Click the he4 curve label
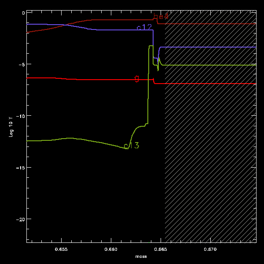 point(161,17)
